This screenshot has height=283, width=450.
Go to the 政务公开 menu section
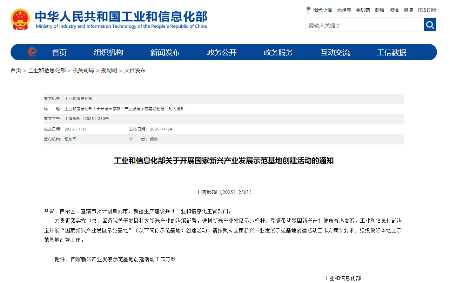[222, 53]
